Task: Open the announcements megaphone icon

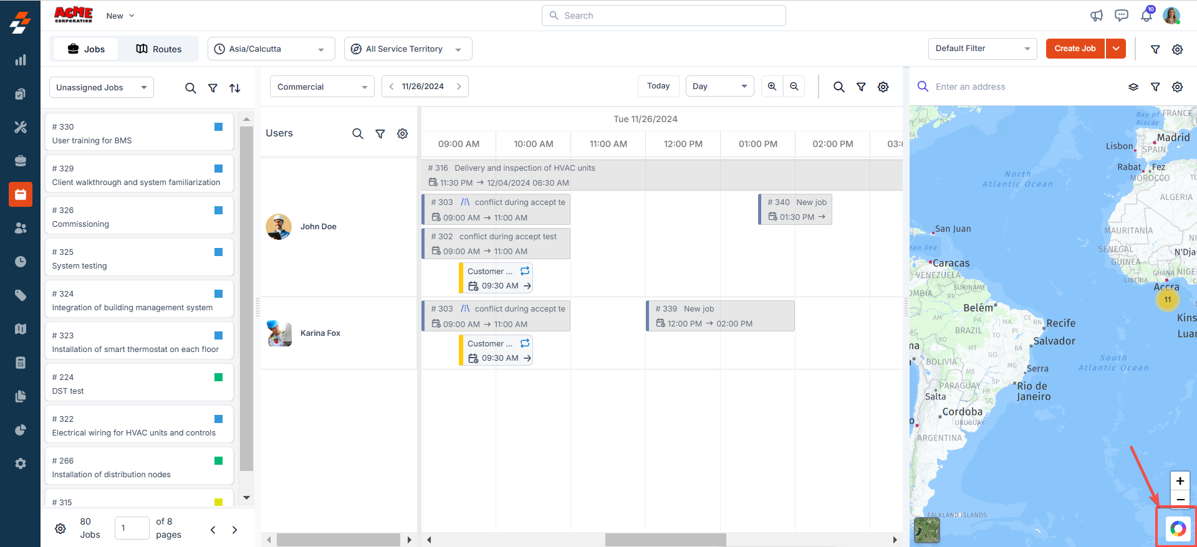Action: tap(1096, 16)
